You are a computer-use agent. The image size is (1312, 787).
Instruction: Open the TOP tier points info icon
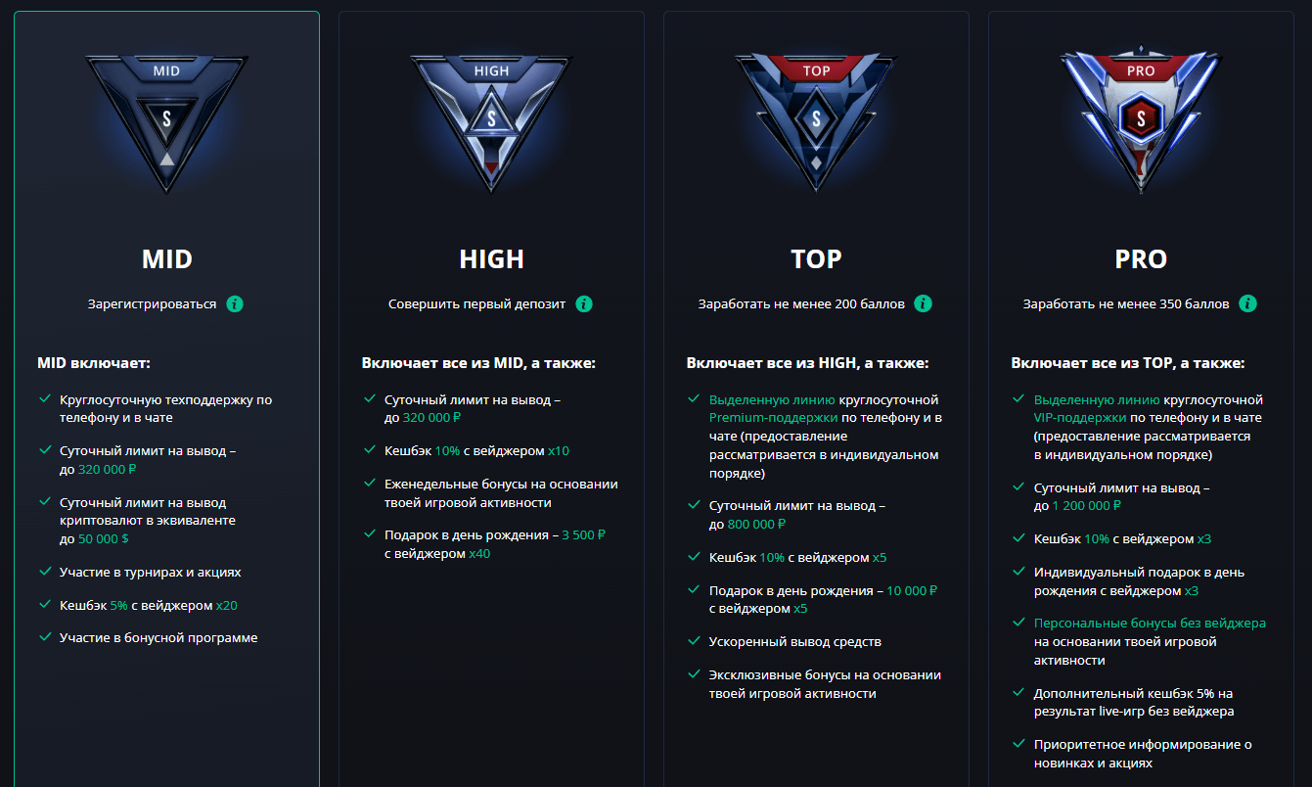point(923,303)
